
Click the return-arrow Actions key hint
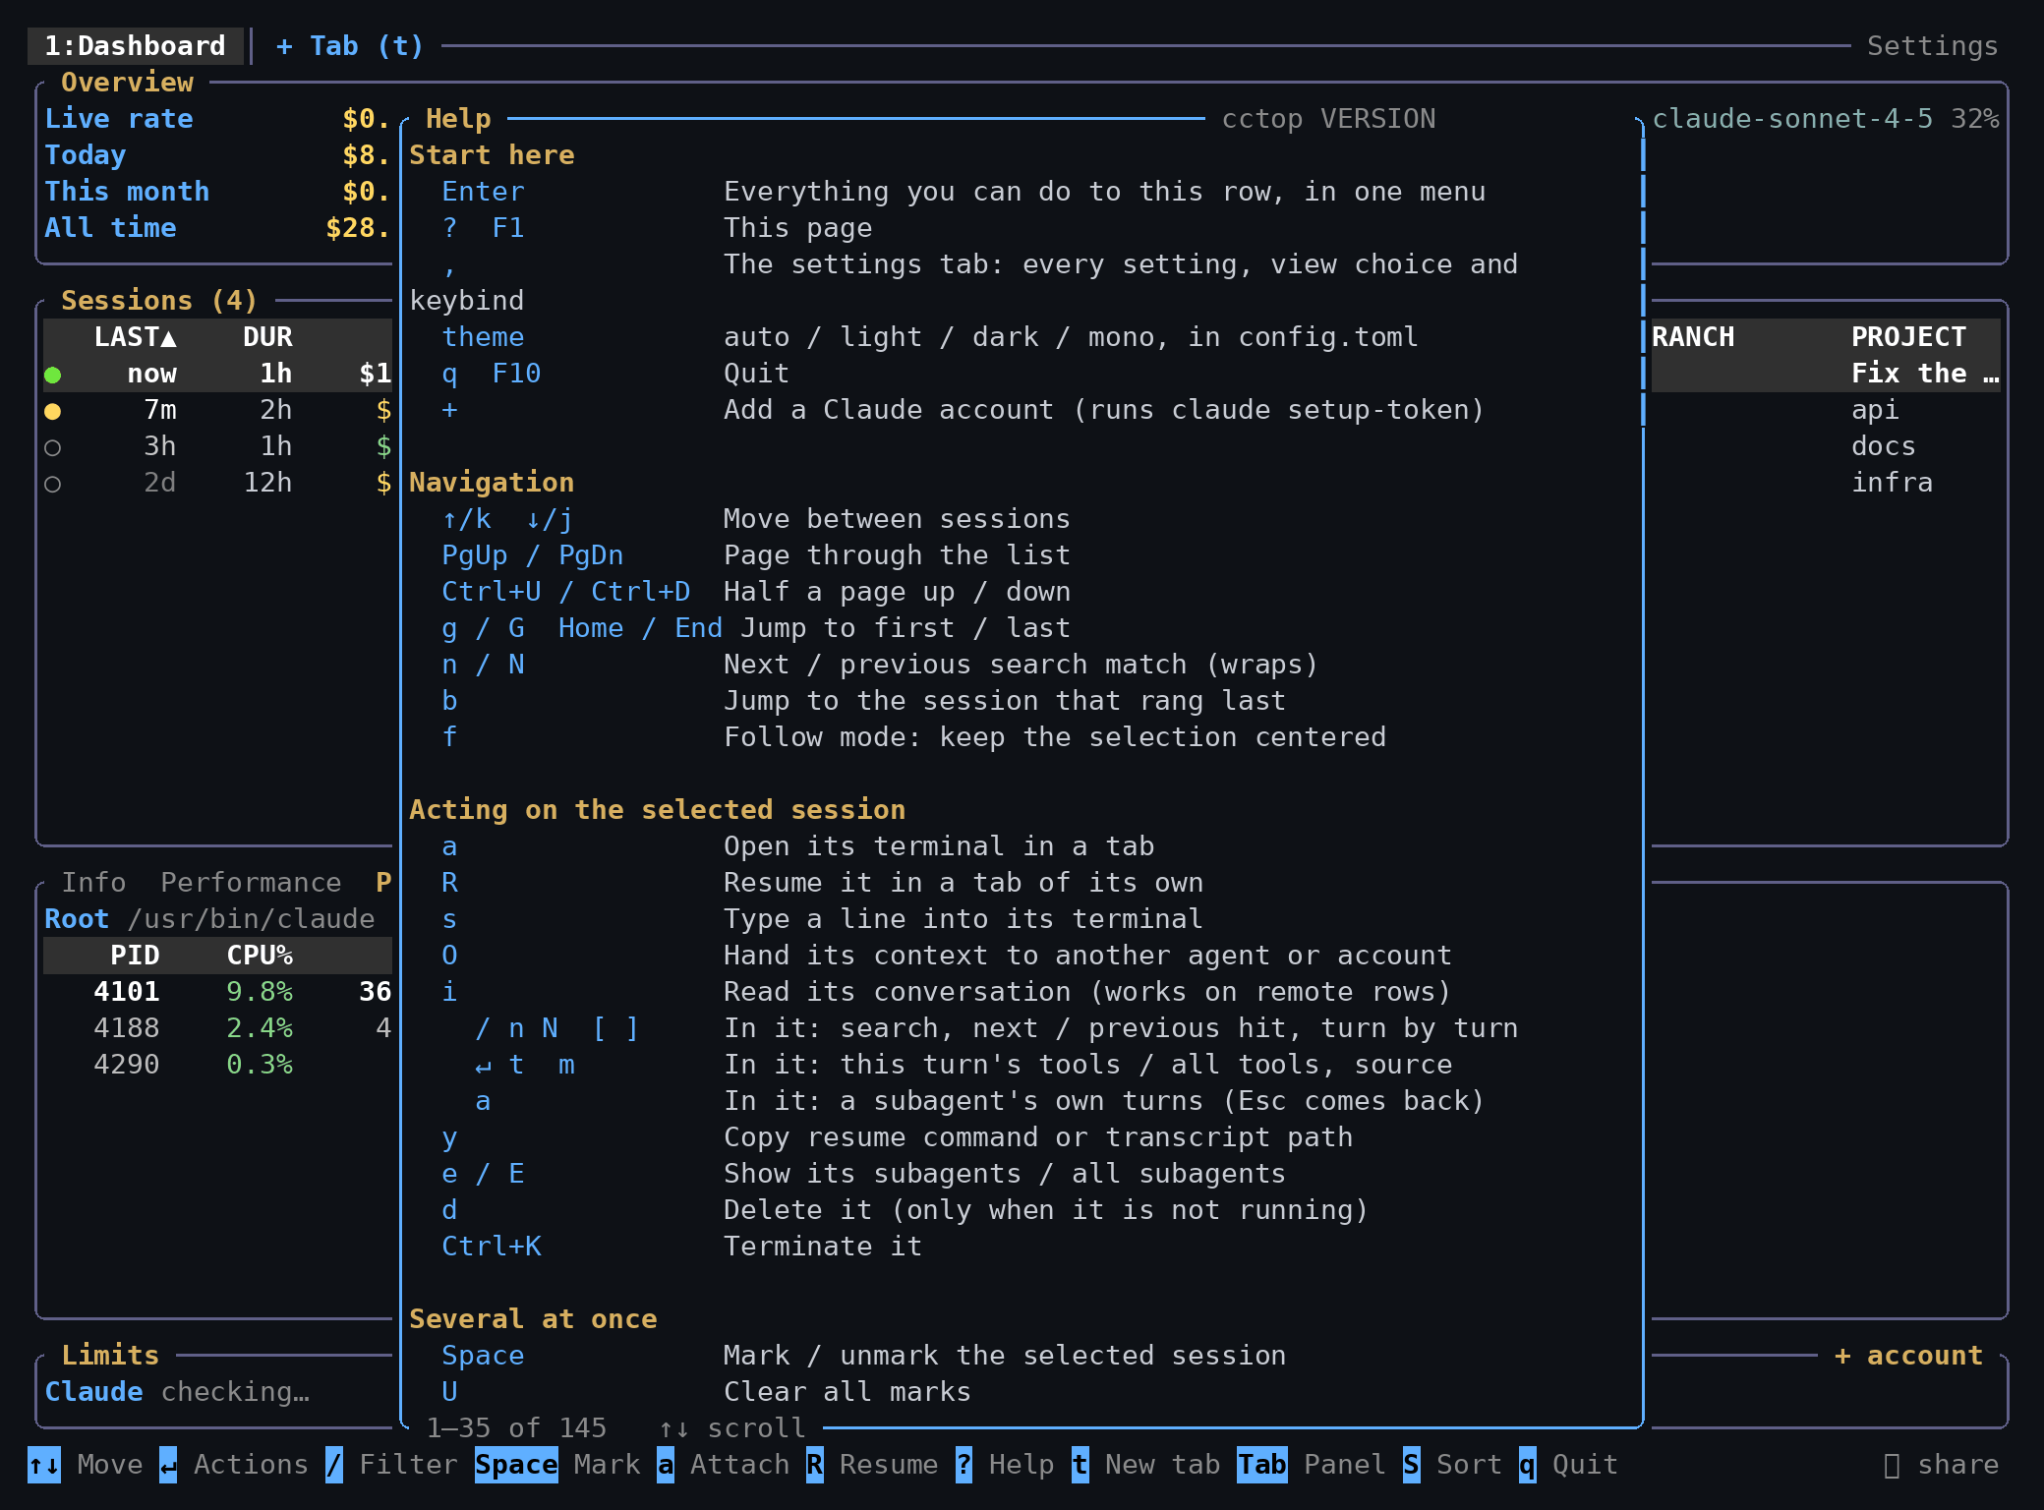(x=234, y=1464)
